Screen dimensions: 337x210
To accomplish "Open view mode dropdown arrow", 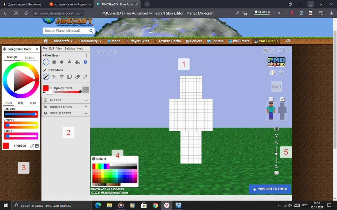I will click(288, 50).
